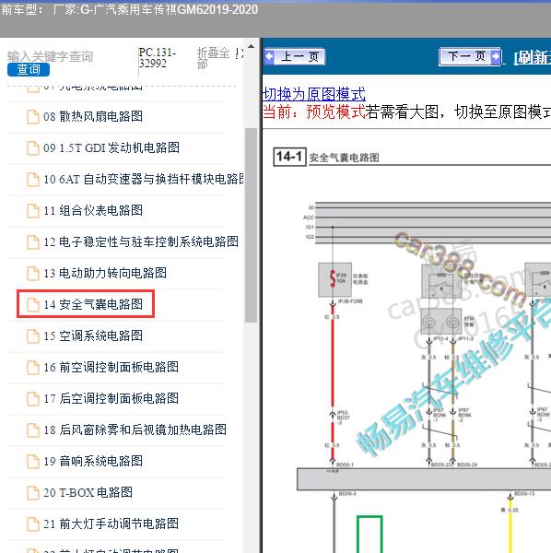Focus the 输入关键字查询 keyword field

coord(50,56)
